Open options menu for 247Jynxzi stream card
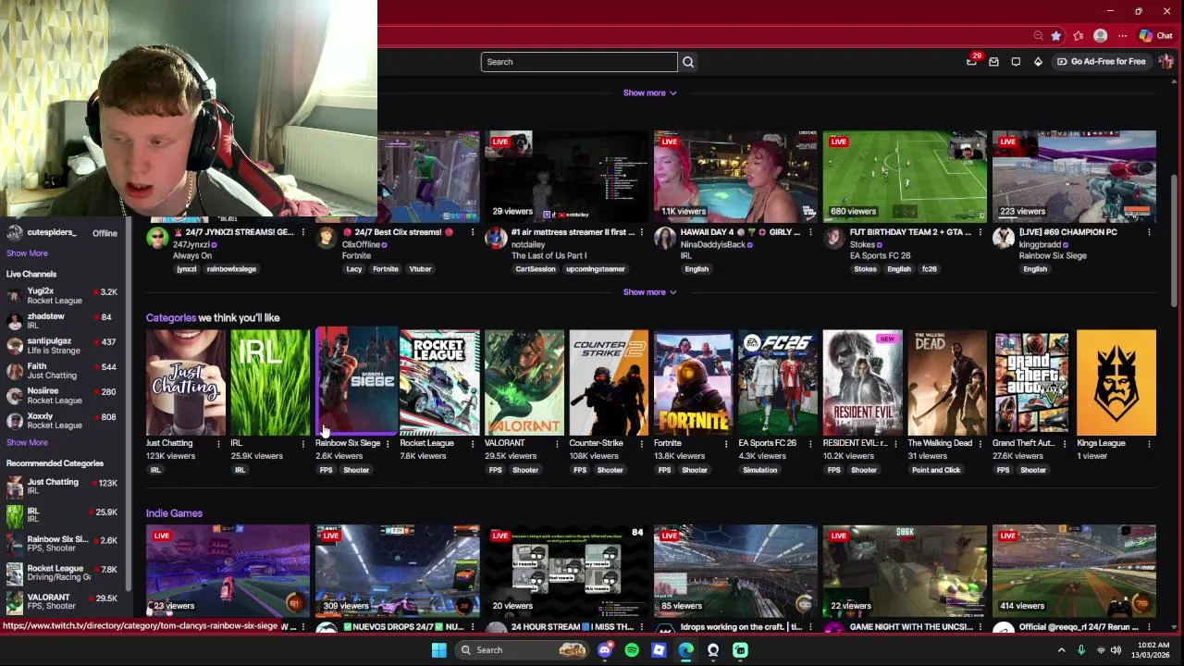Screen dimensions: 1184x666 [x=302, y=232]
